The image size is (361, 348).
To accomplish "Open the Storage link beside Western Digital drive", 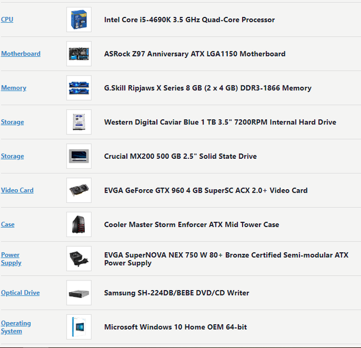I will (x=12, y=122).
